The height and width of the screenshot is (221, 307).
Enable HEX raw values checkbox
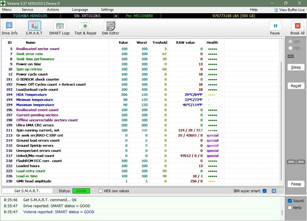coord(101,191)
